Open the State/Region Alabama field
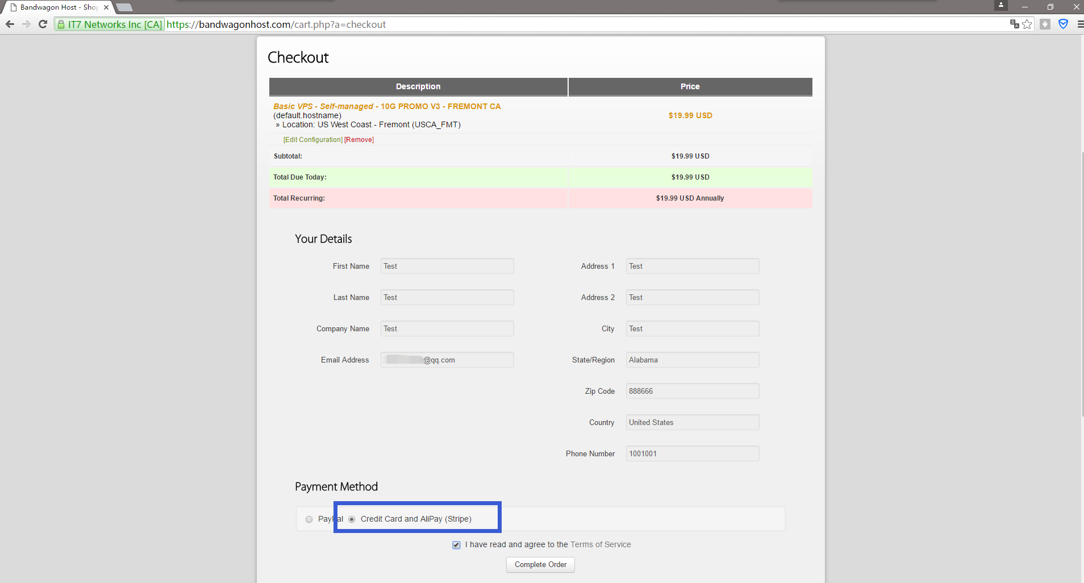 tap(692, 360)
